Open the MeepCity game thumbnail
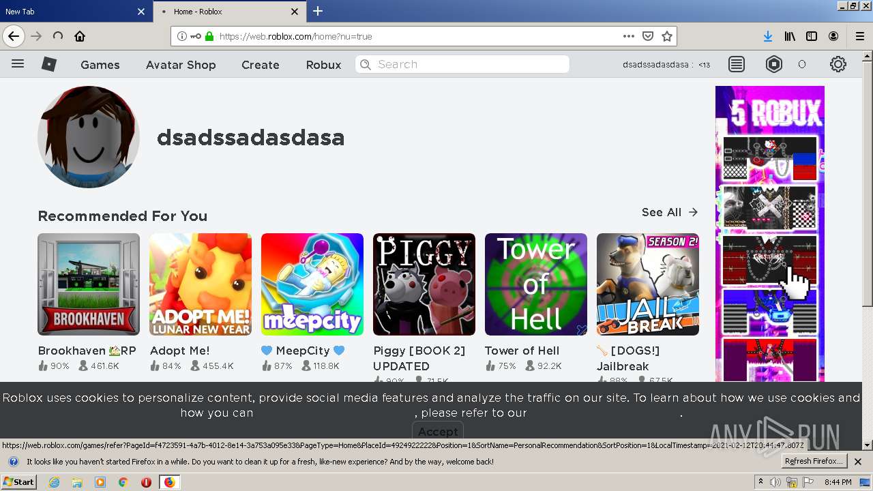873x491 pixels. click(x=312, y=284)
